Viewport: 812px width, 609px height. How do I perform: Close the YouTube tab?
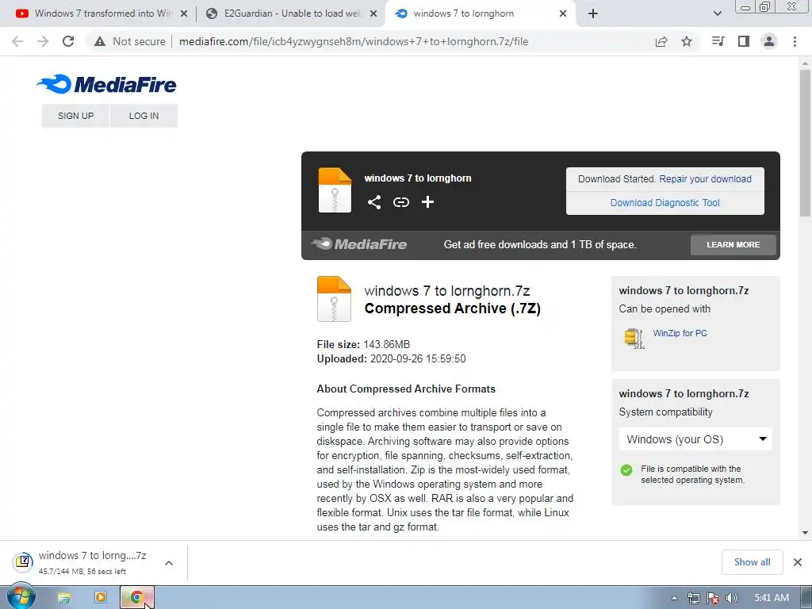[x=184, y=14]
